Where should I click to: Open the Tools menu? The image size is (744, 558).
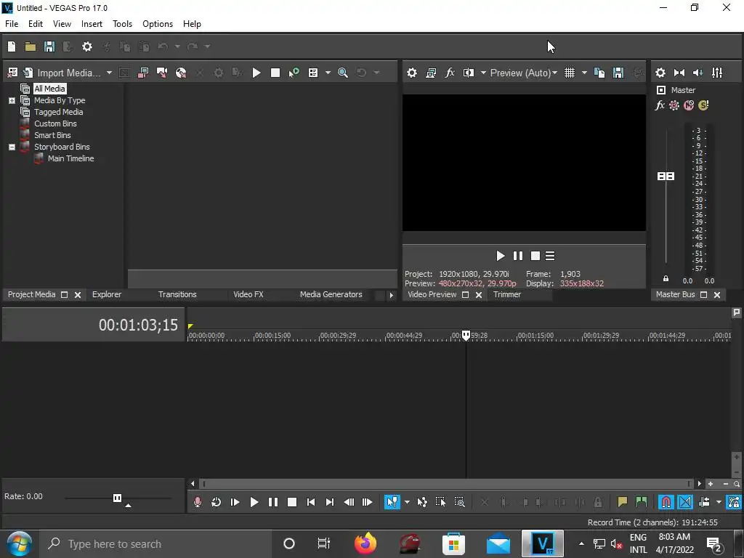click(x=122, y=24)
